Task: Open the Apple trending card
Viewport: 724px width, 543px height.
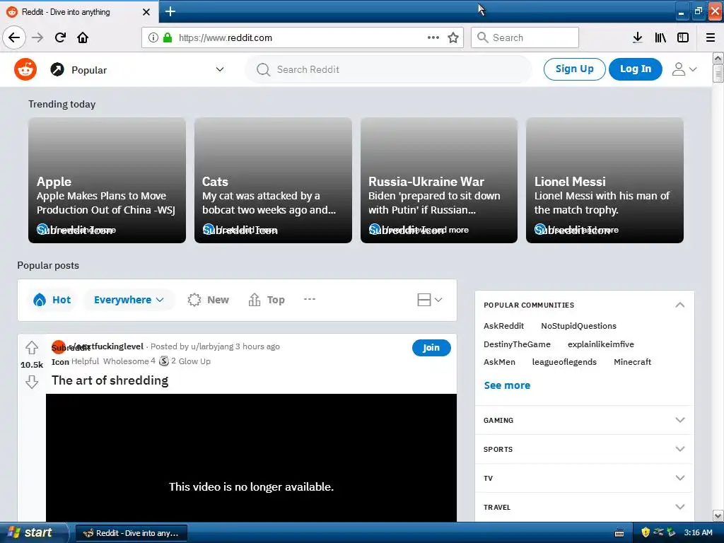Action: [107, 180]
